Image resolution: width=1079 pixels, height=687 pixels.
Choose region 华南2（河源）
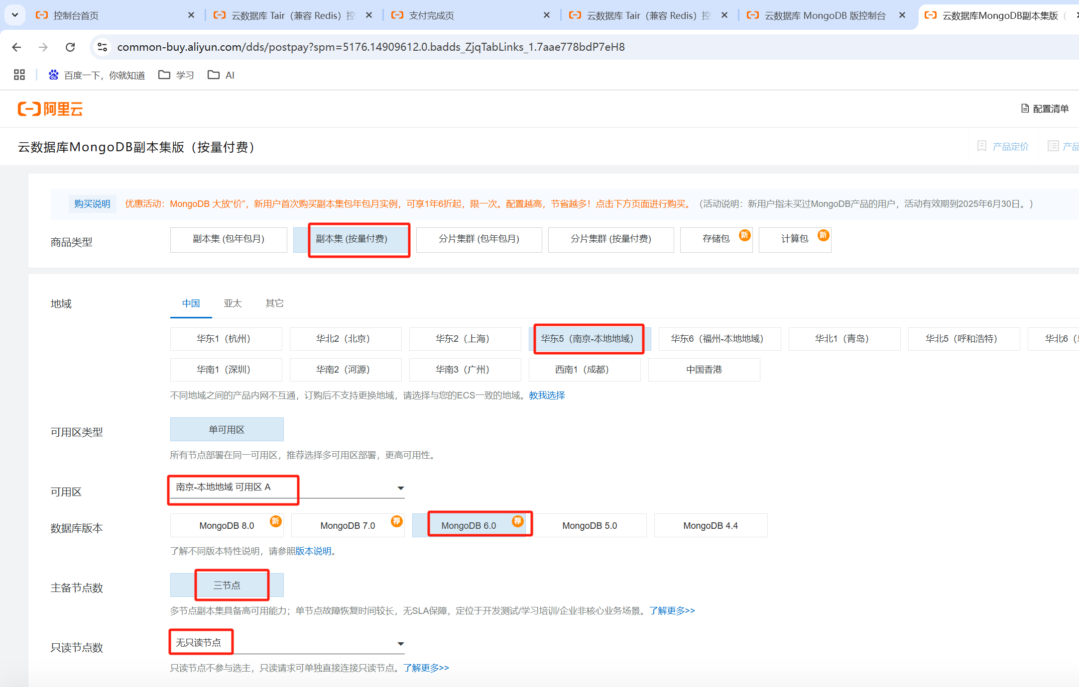click(x=346, y=370)
